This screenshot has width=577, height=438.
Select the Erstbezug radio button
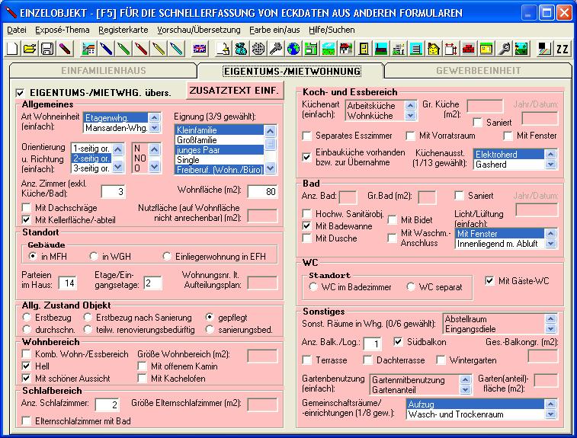click(27, 317)
